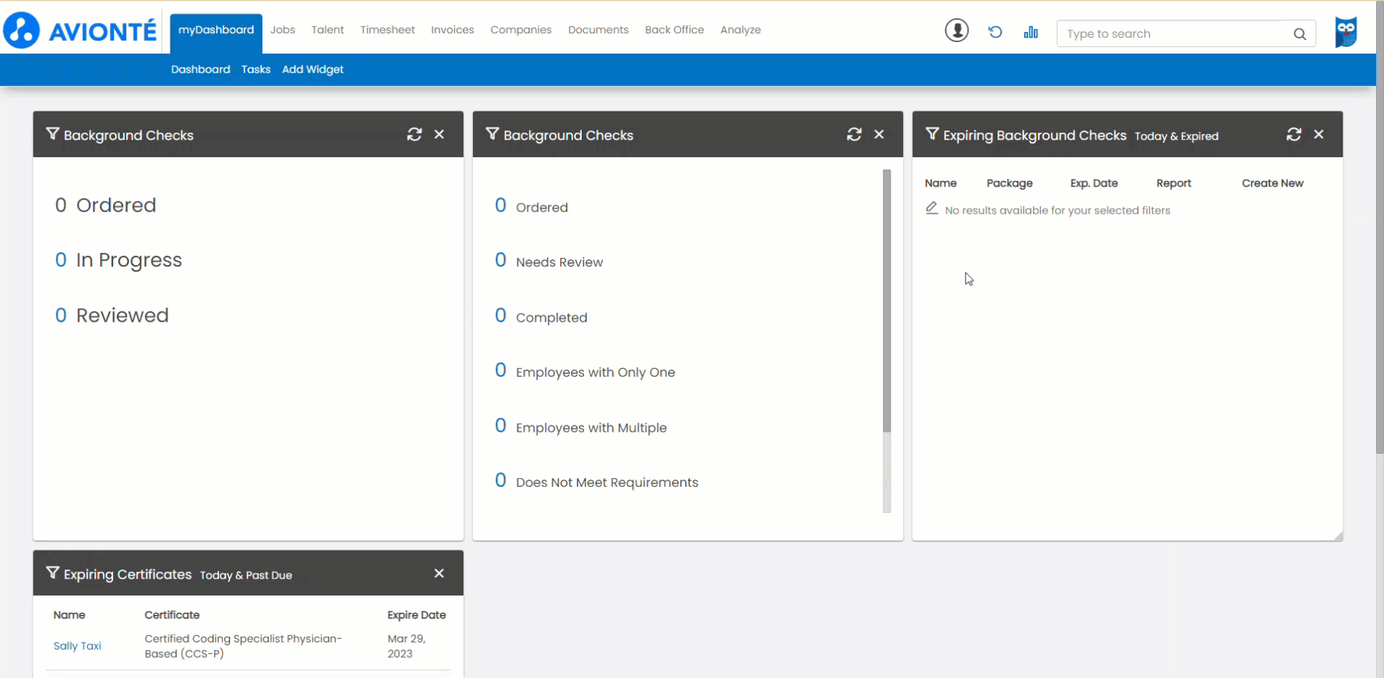Click the Avionté logo icon
Screen dimensions: 1384x678
point(22,30)
